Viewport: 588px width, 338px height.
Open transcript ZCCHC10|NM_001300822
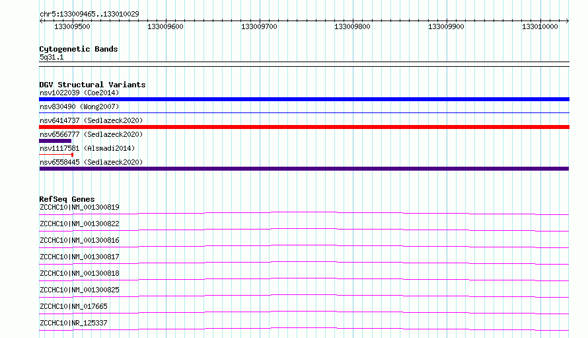79,224
